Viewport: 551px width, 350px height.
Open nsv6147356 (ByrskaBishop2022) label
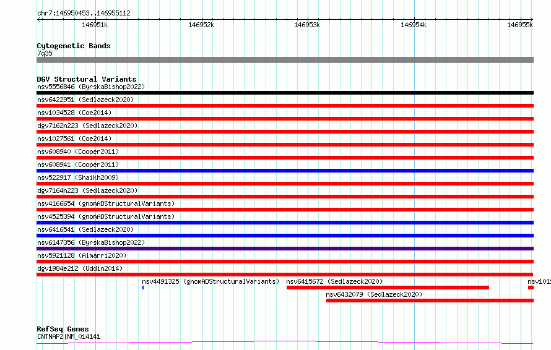click(91, 242)
